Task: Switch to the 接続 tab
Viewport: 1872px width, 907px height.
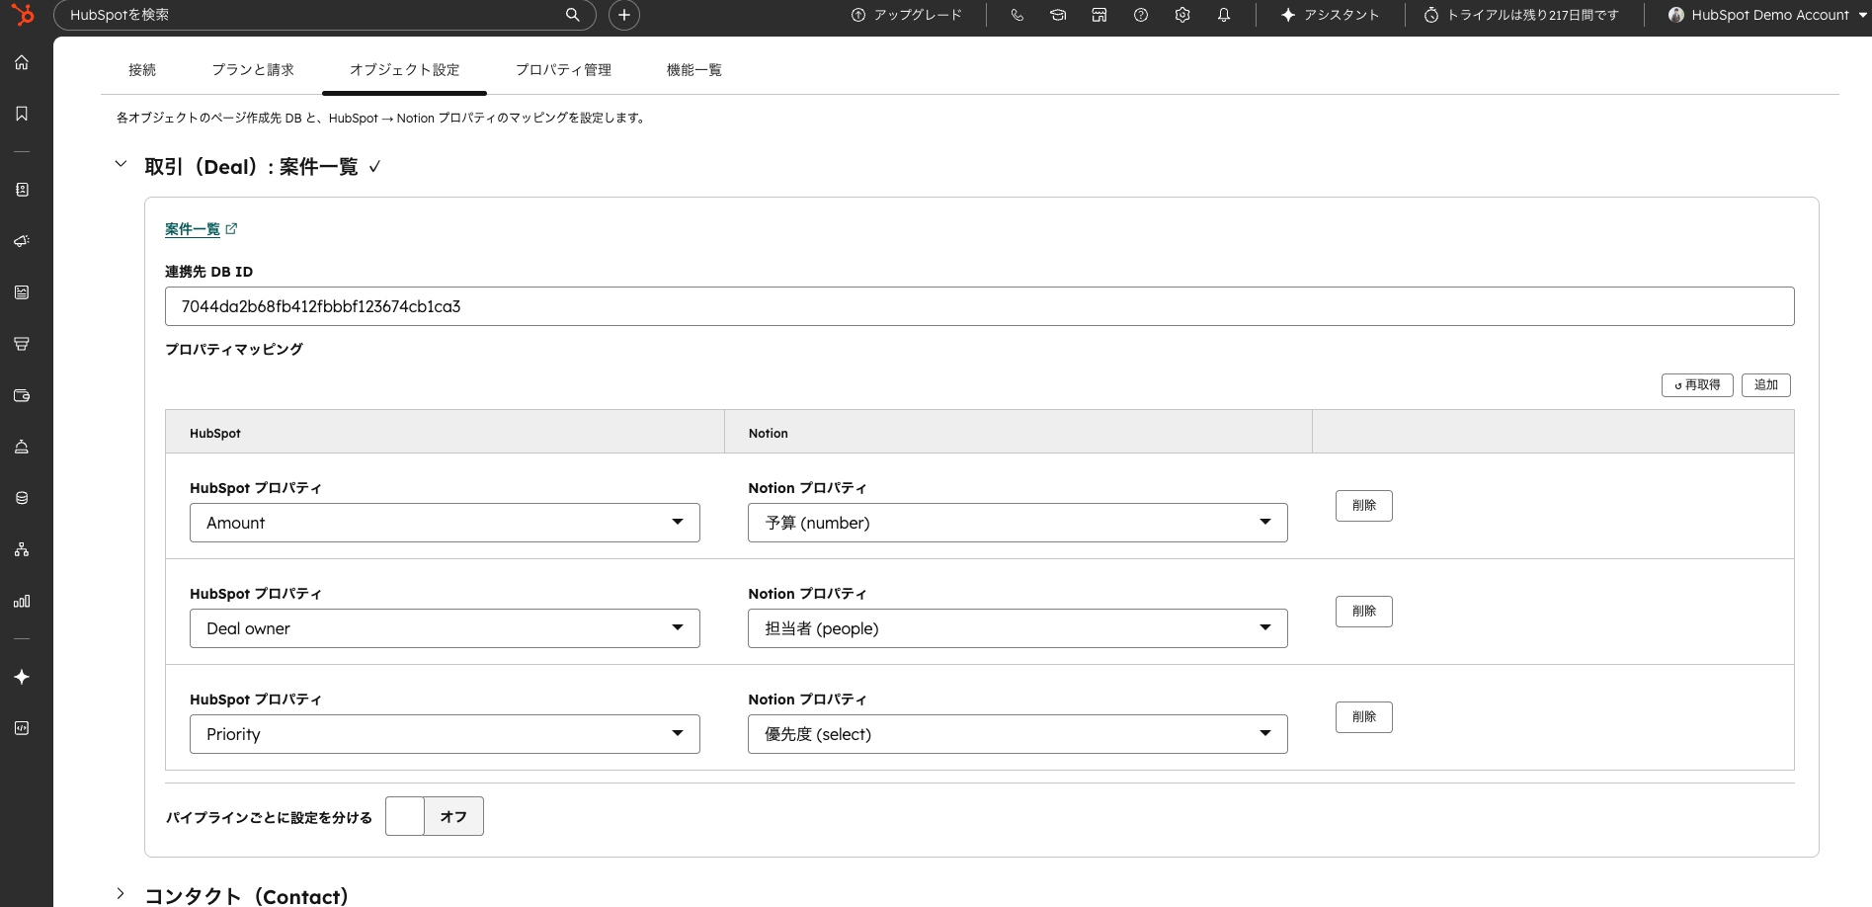Action: point(142,70)
